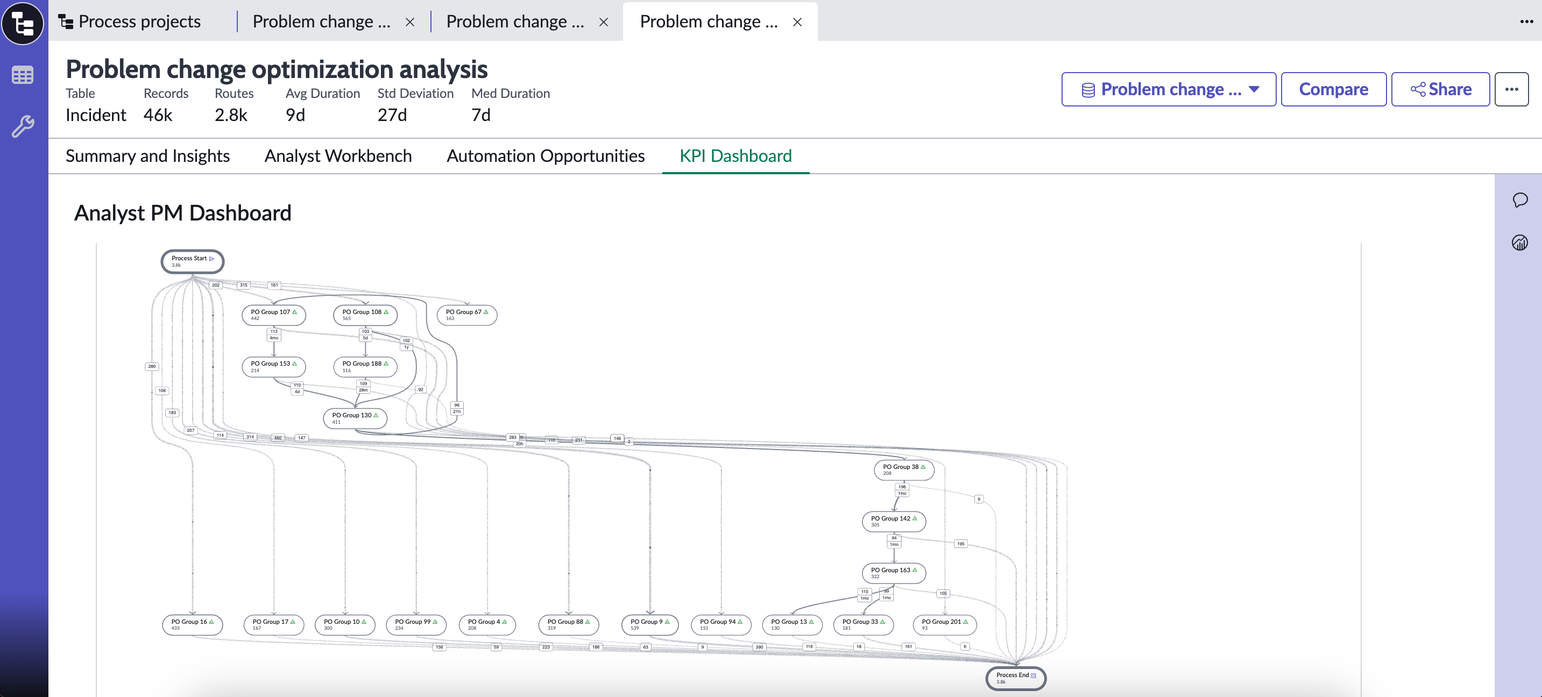1542x697 pixels.
Task: Select the Process Start node
Action: [193, 261]
